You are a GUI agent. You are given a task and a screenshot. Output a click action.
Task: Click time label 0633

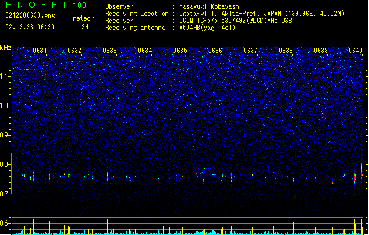tap(110, 51)
